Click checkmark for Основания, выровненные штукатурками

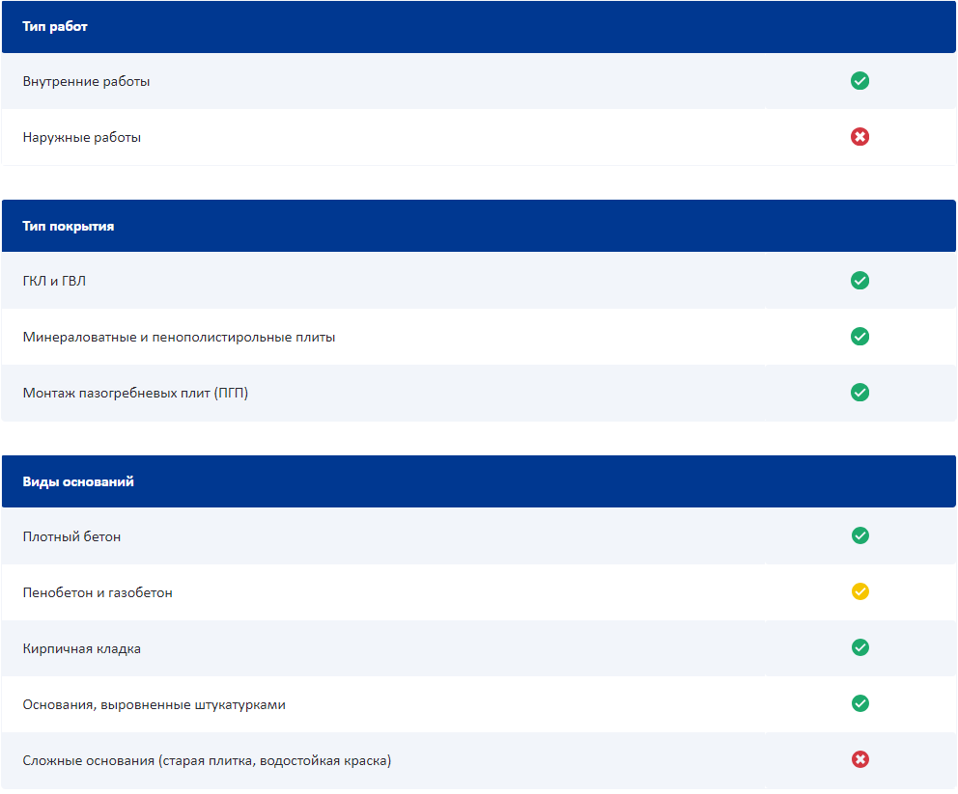[859, 703]
